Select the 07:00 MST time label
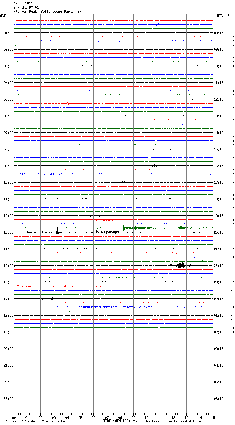This screenshot has width=235, height=425. coord(8,133)
